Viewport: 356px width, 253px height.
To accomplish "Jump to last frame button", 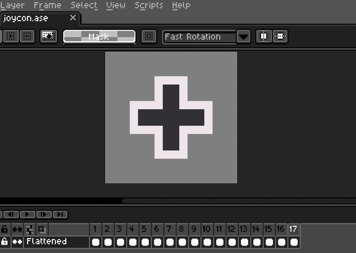I will 60,214.
